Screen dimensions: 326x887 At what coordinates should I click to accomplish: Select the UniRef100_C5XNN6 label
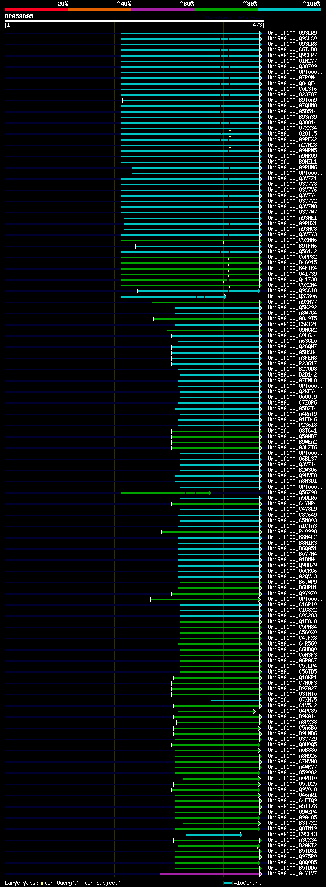pos(292,240)
